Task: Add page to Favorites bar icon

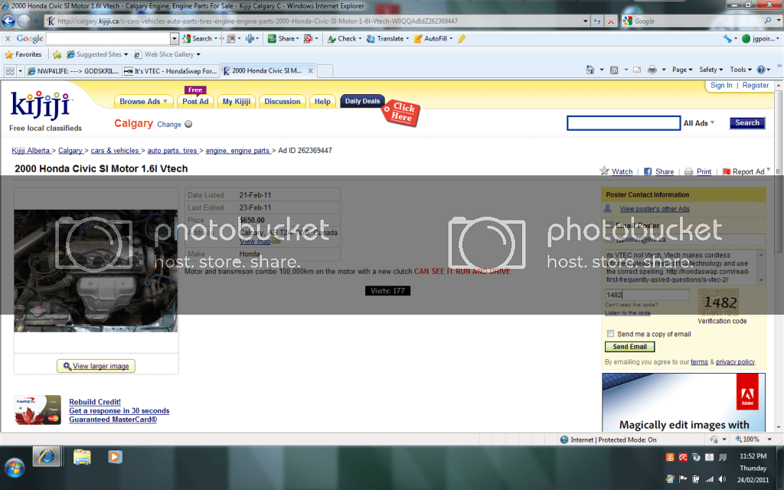Action: pyautogui.click(x=57, y=54)
